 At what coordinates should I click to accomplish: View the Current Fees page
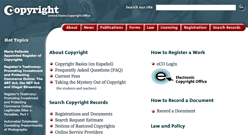(x=67, y=76)
